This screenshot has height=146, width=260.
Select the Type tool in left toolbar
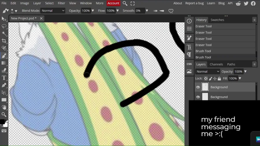pos(4,78)
